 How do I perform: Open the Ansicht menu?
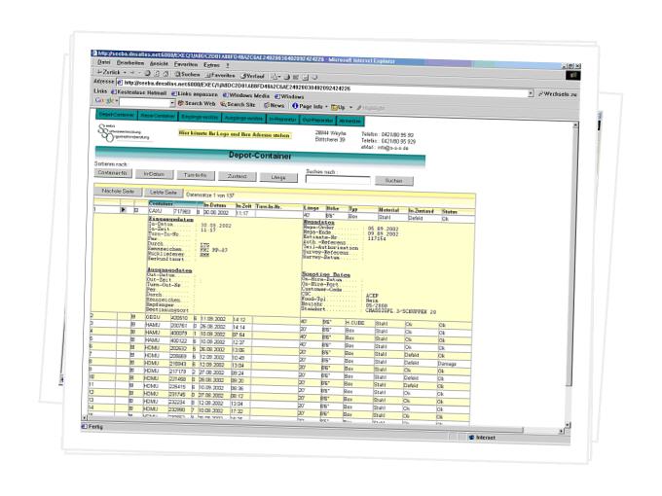158,62
